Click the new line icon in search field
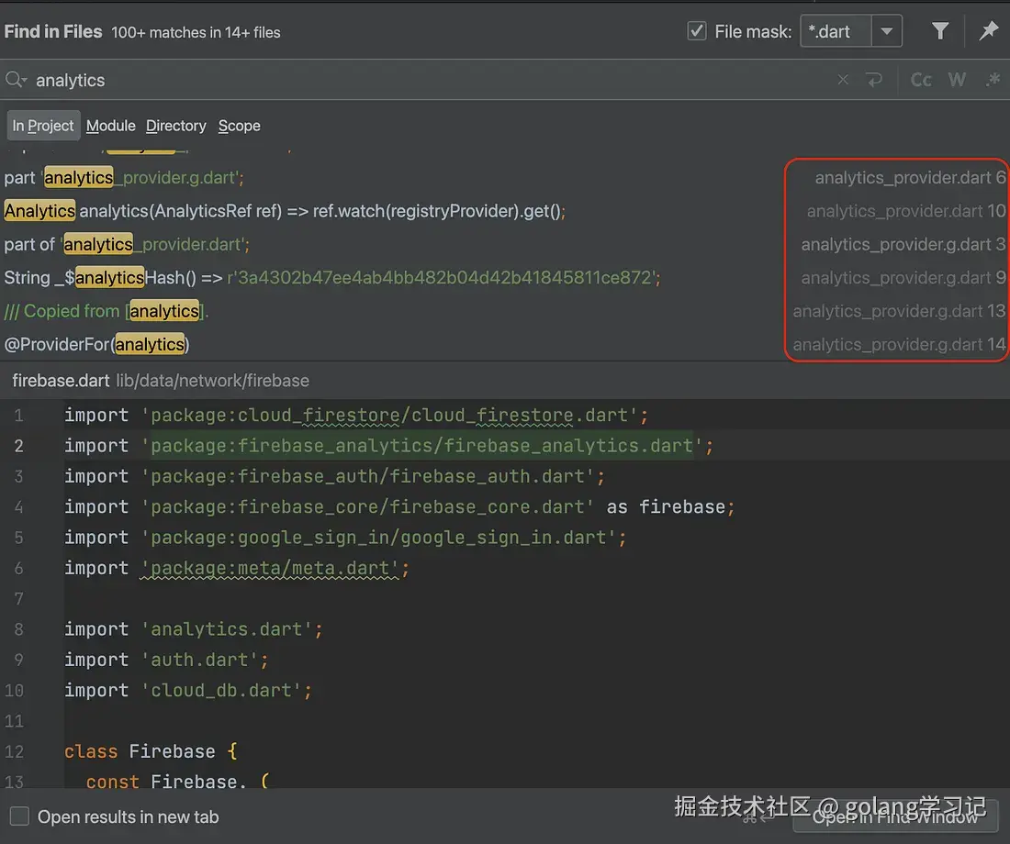 (874, 80)
